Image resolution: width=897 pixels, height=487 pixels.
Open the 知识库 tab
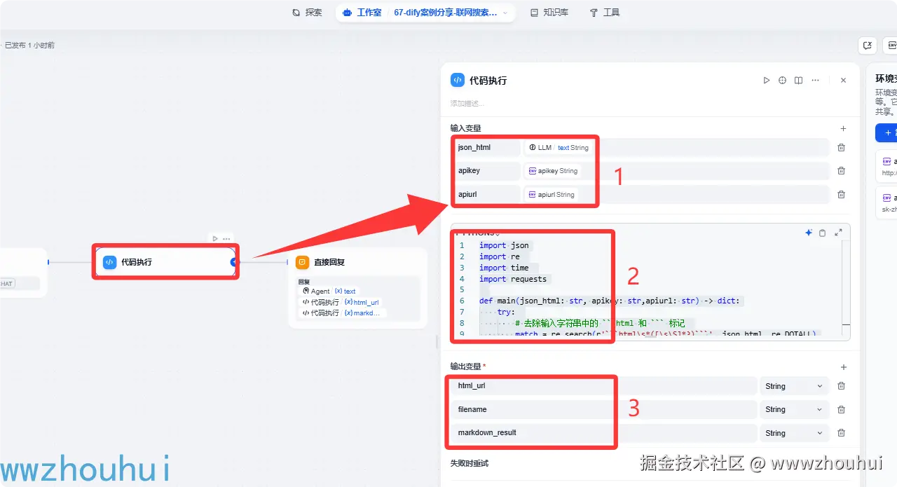tap(549, 13)
